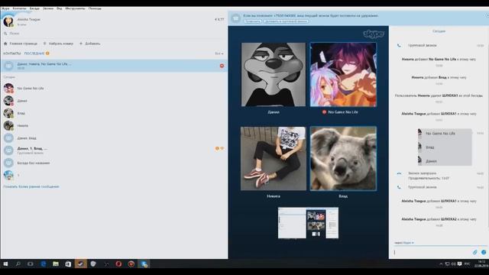Switch to the КОНТАКТЫ tab
Viewport: 489px width, 275px height.
(12, 53)
